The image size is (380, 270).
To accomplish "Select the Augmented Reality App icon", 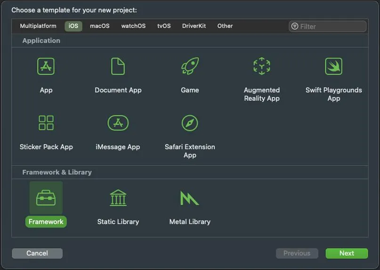I will coord(262,66).
